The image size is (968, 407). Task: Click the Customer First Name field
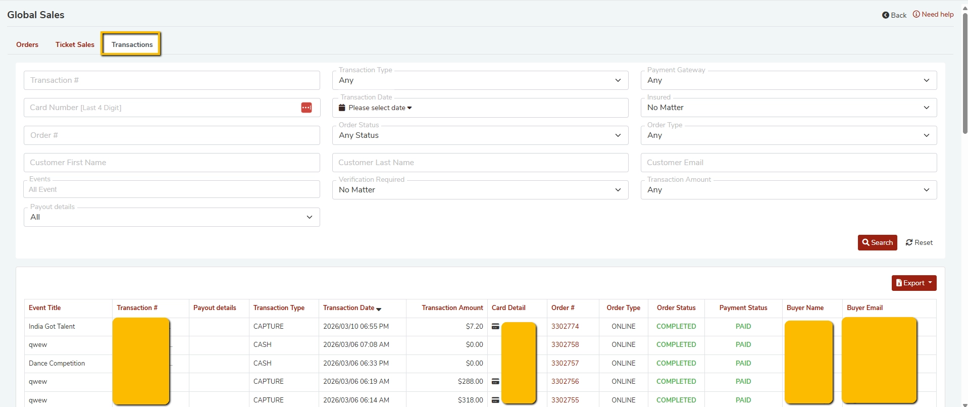(172, 163)
